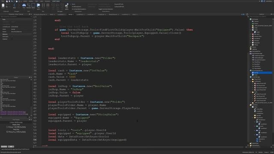Open the FILE menu
This screenshot has width=274, height=154.
[3, 1]
